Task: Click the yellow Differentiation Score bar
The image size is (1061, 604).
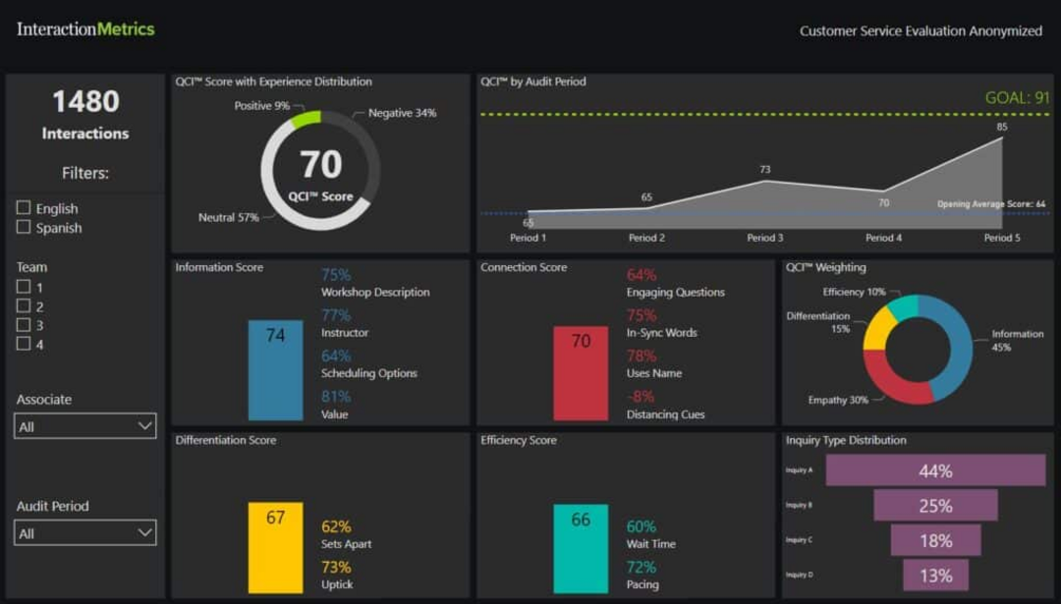Action: tap(275, 547)
